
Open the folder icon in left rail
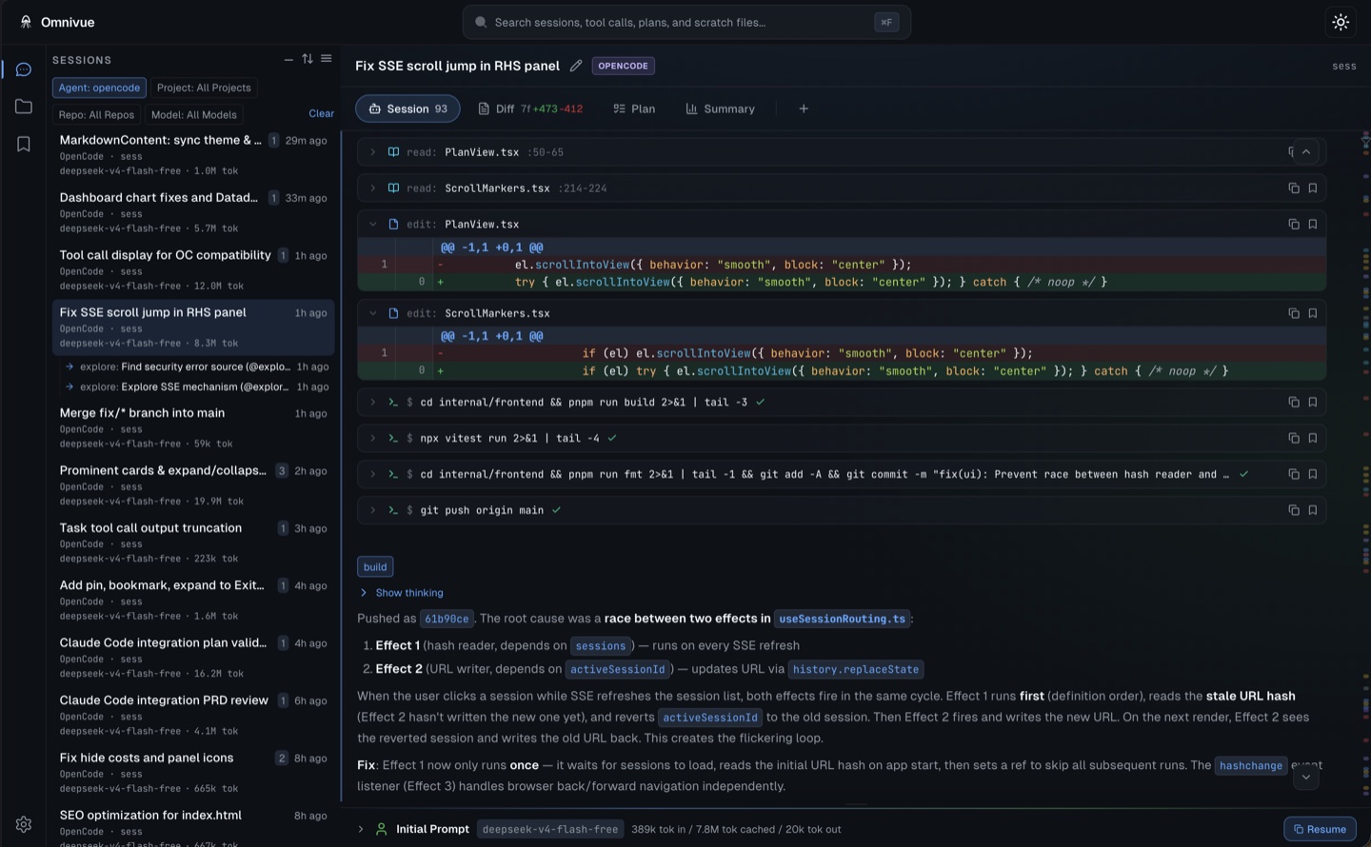24,107
